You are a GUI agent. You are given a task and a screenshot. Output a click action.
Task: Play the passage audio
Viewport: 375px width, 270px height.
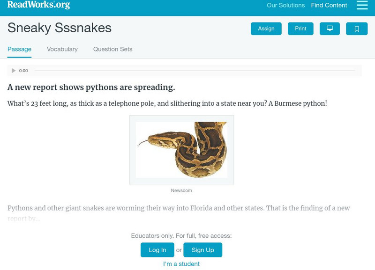click(x=14, y=71)
